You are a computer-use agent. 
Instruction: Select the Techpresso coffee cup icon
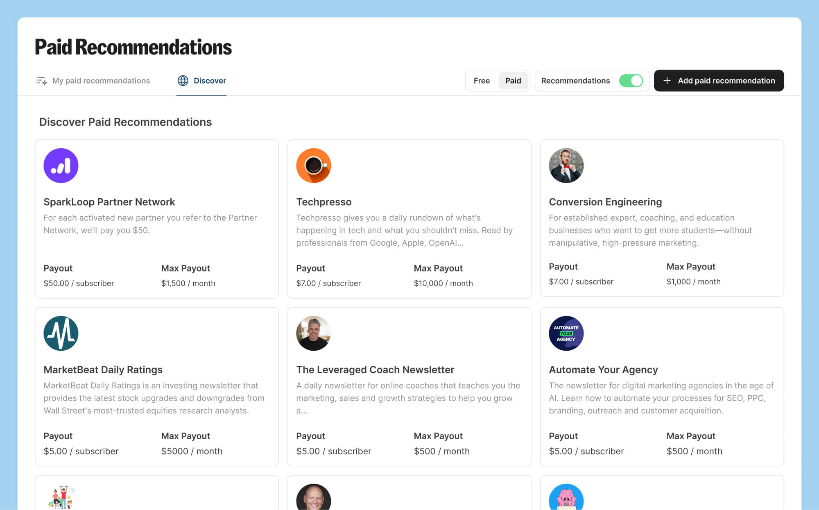pos(313,165)
